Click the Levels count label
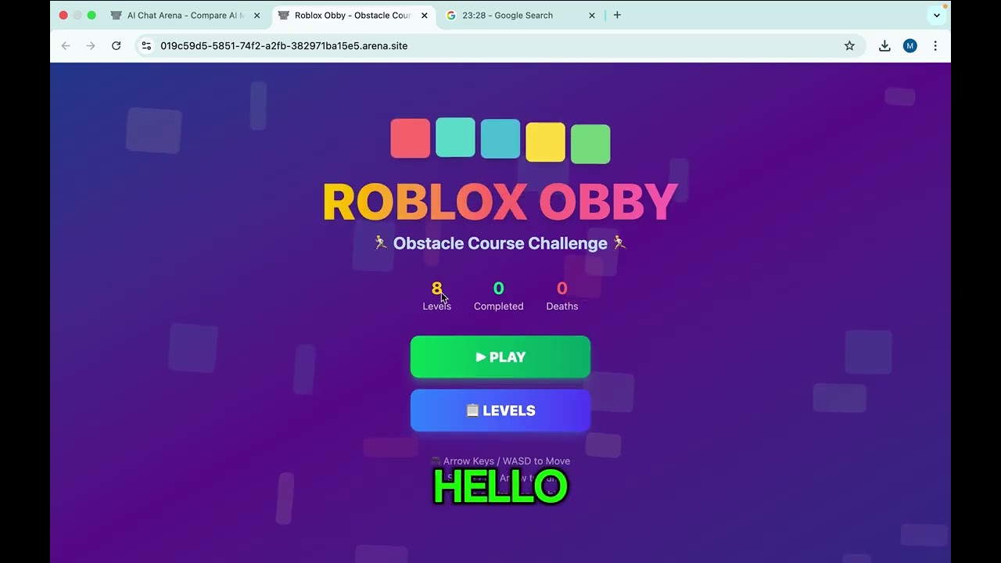 [x=436, y=307]
